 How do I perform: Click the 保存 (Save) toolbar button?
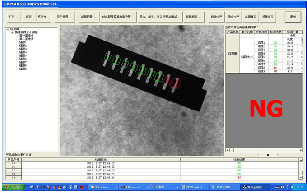coord(29,17)
